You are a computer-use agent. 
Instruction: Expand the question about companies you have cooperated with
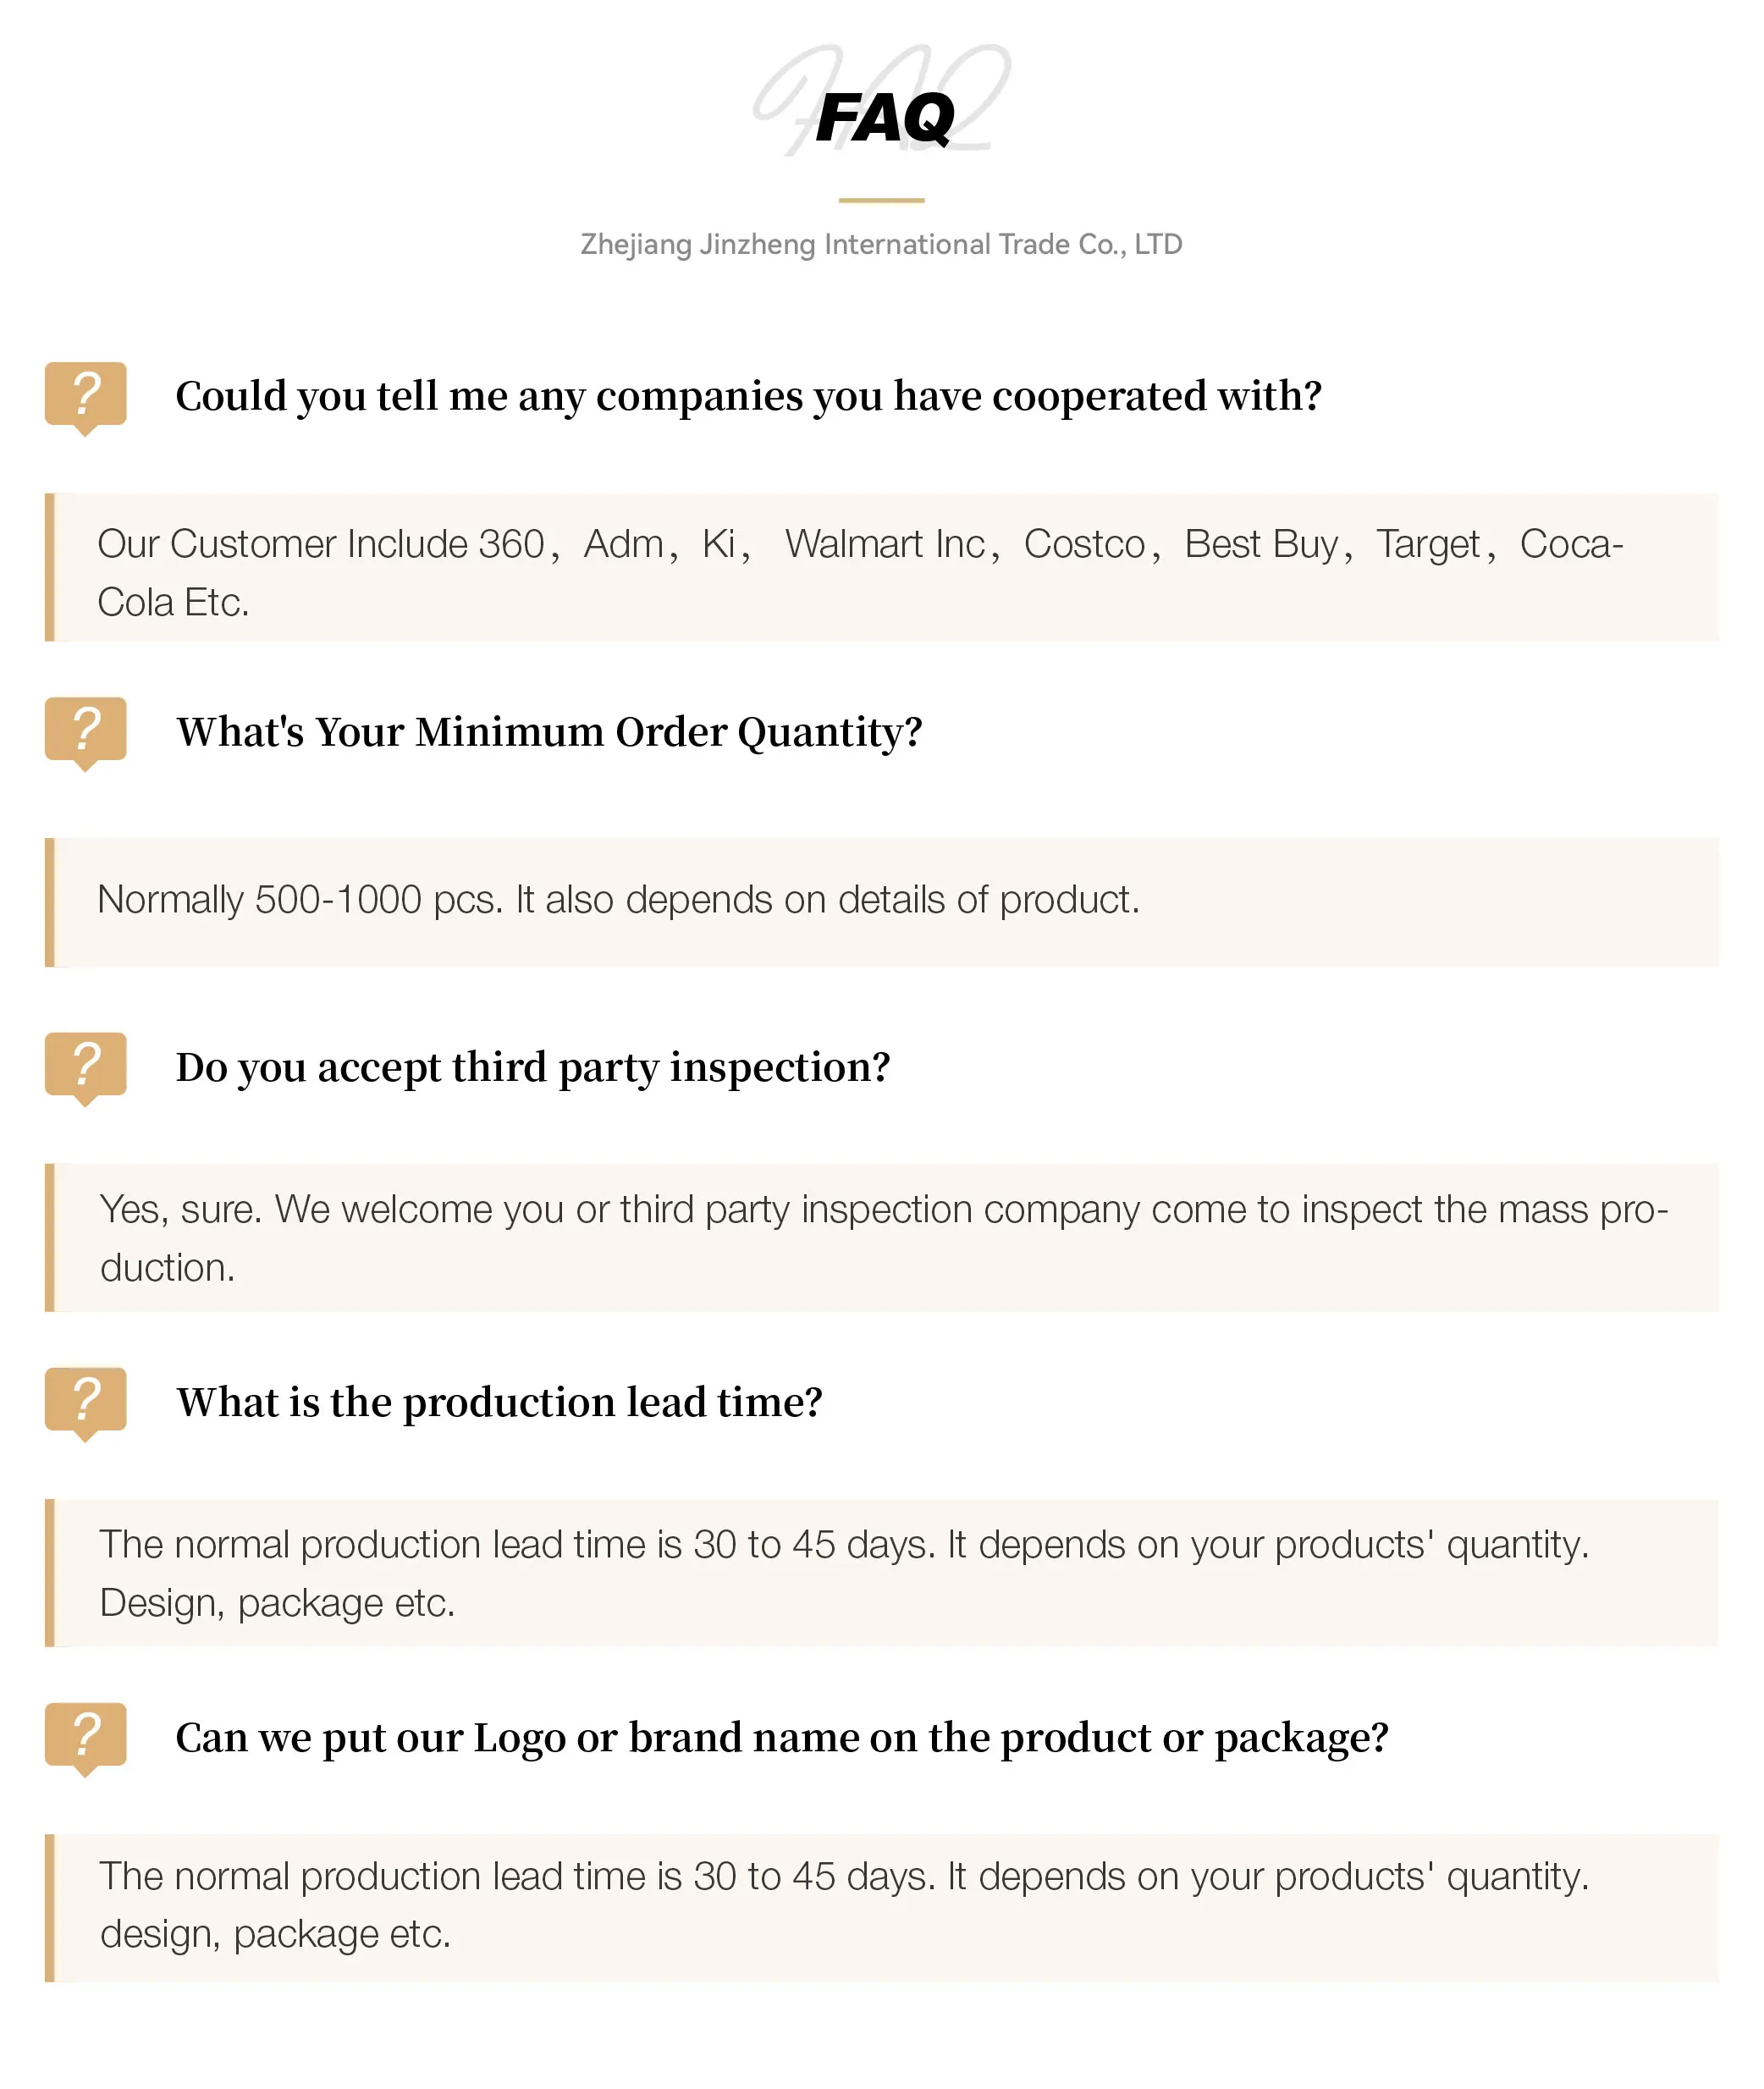point(748,396)
